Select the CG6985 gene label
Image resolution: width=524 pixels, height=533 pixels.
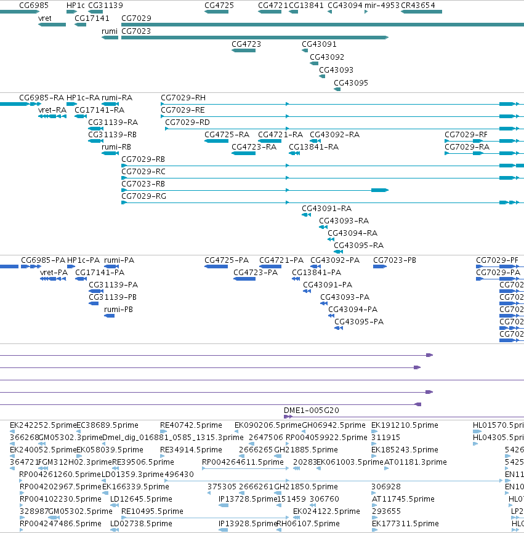(x=34, y=6)
